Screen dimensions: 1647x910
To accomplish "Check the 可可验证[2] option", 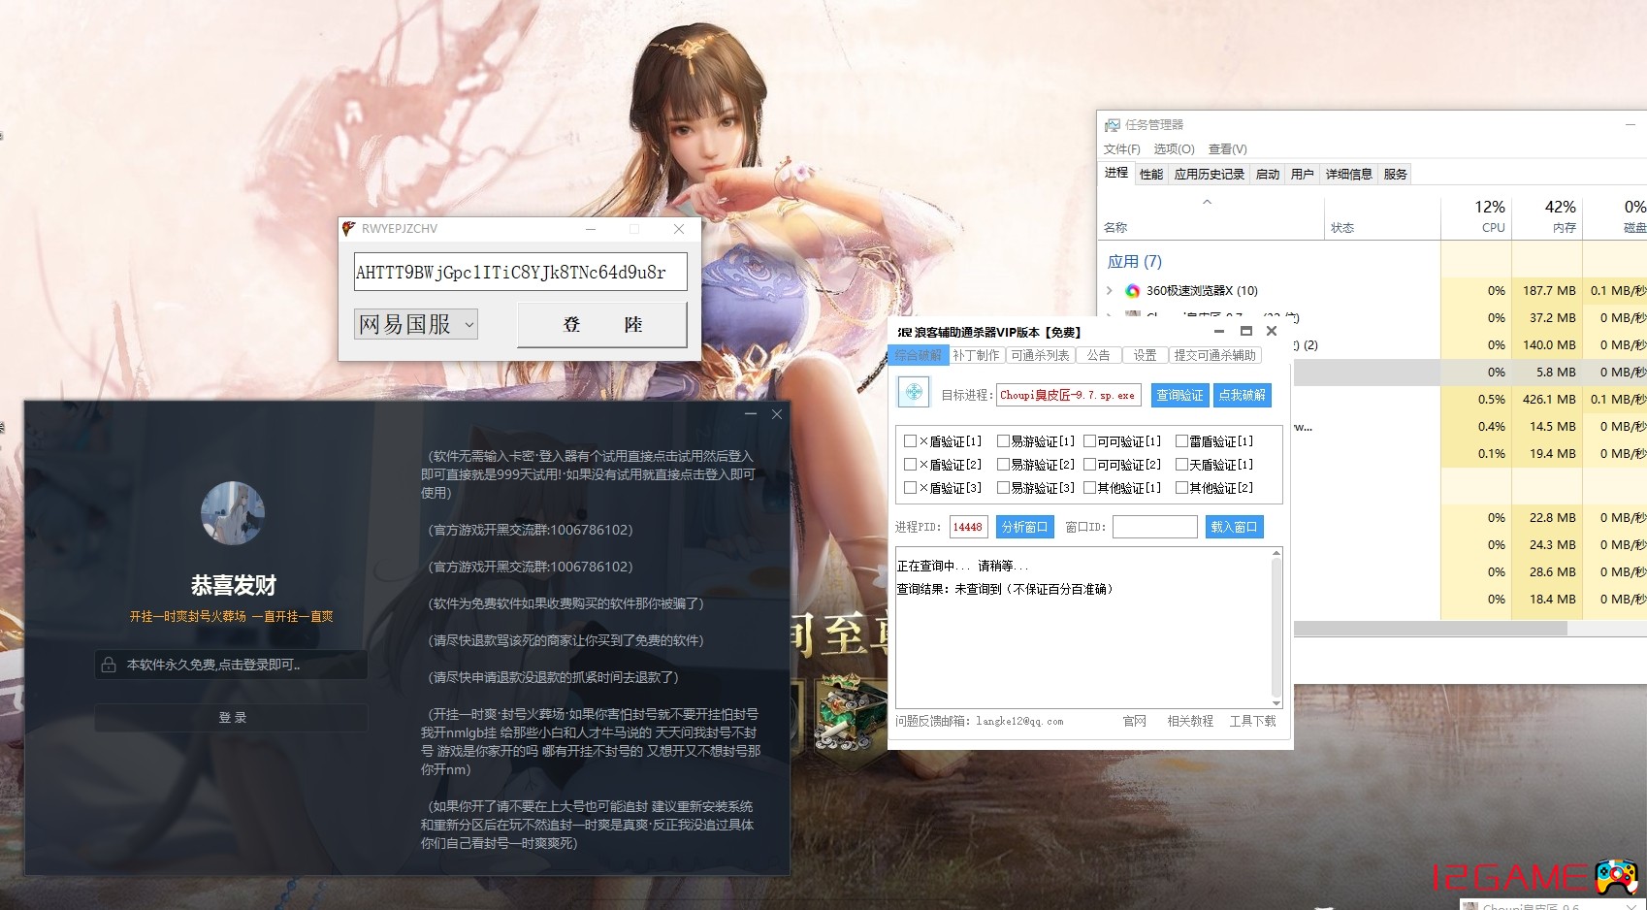I will 1089,465.
